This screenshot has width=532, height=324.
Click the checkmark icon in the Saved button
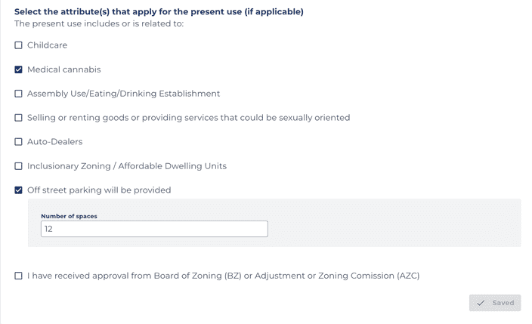click(481, 303)
